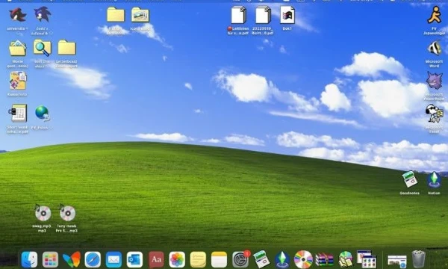Open the Notes app in dock

[x=219, y=259]
